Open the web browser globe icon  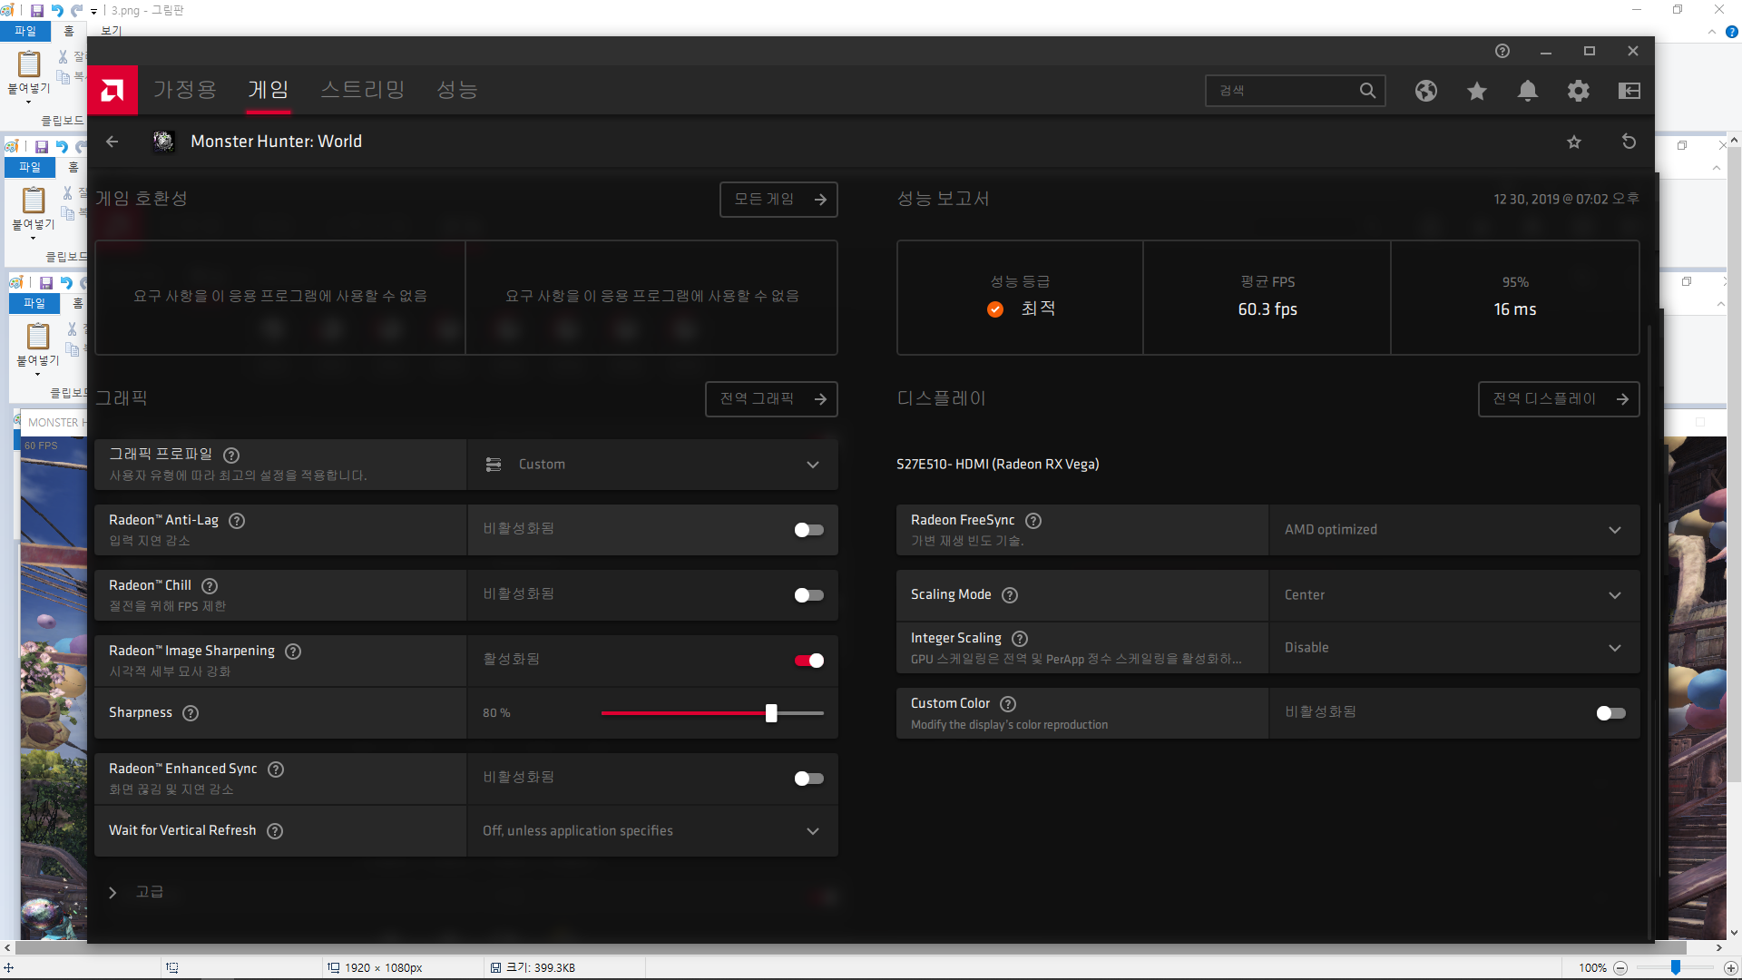coord(1425,91)
